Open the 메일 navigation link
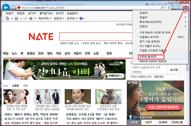The height and width of the screenshot is (126, 191). (x=6, y=53)
